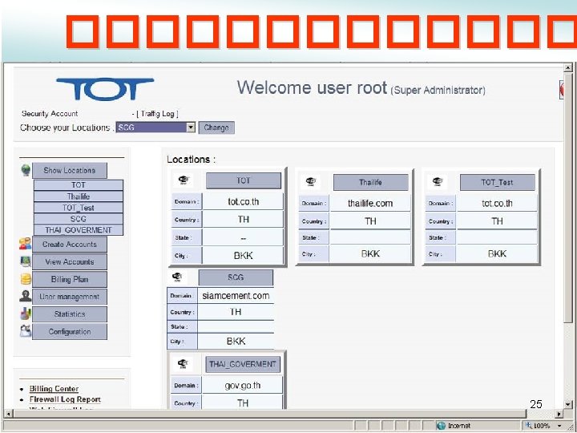The width and height of the screenshot is (577, 433).
Task: Open the Create Accounts page
Action: [70, 244]
